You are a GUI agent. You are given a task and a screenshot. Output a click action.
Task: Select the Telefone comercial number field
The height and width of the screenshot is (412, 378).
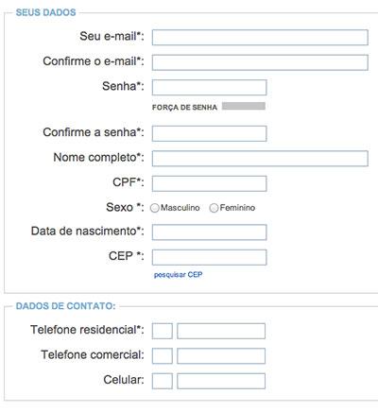(221, 356)
